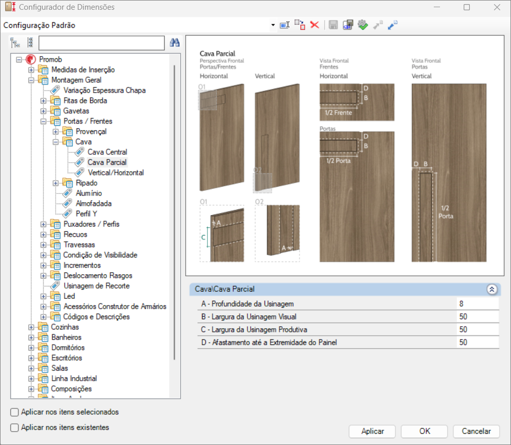The height and width of the screenshot is (445, 511).
Task: Click the Cancelar button
Action: (476, 431)
